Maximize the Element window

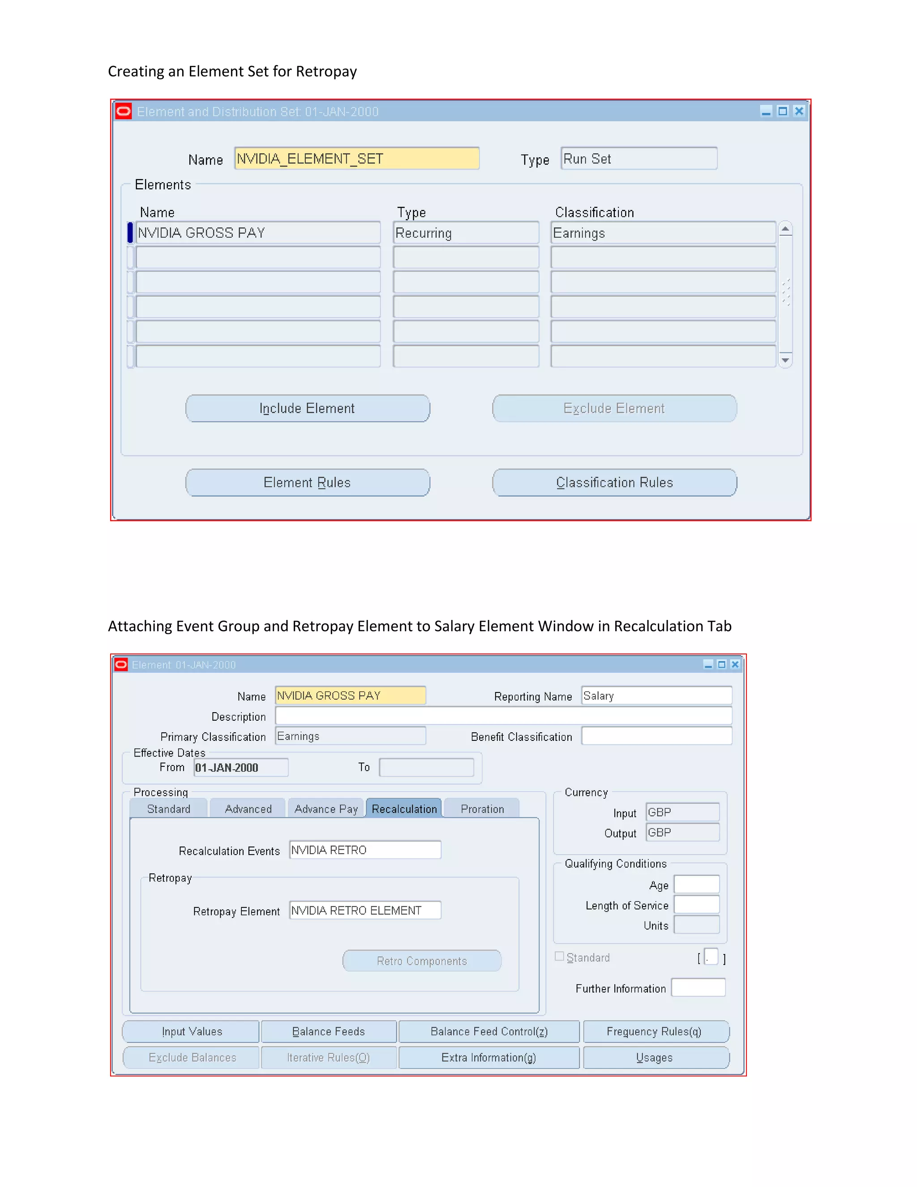(x=722, y=665)
